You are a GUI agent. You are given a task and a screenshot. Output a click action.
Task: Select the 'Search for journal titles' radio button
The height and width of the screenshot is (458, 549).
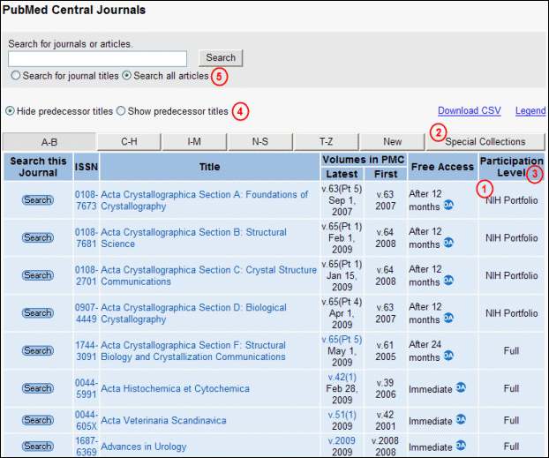click(x=15, y=76)
